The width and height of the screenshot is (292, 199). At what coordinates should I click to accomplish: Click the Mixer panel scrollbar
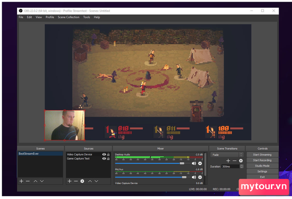coord(205,164)
